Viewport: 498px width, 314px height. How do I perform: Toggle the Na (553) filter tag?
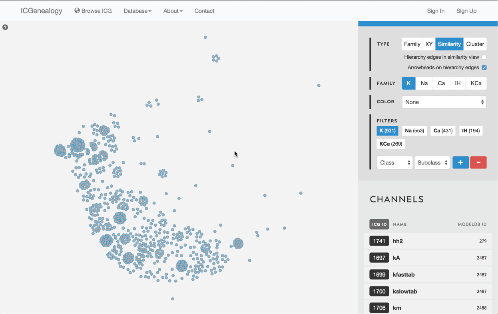tap(414, 131)
